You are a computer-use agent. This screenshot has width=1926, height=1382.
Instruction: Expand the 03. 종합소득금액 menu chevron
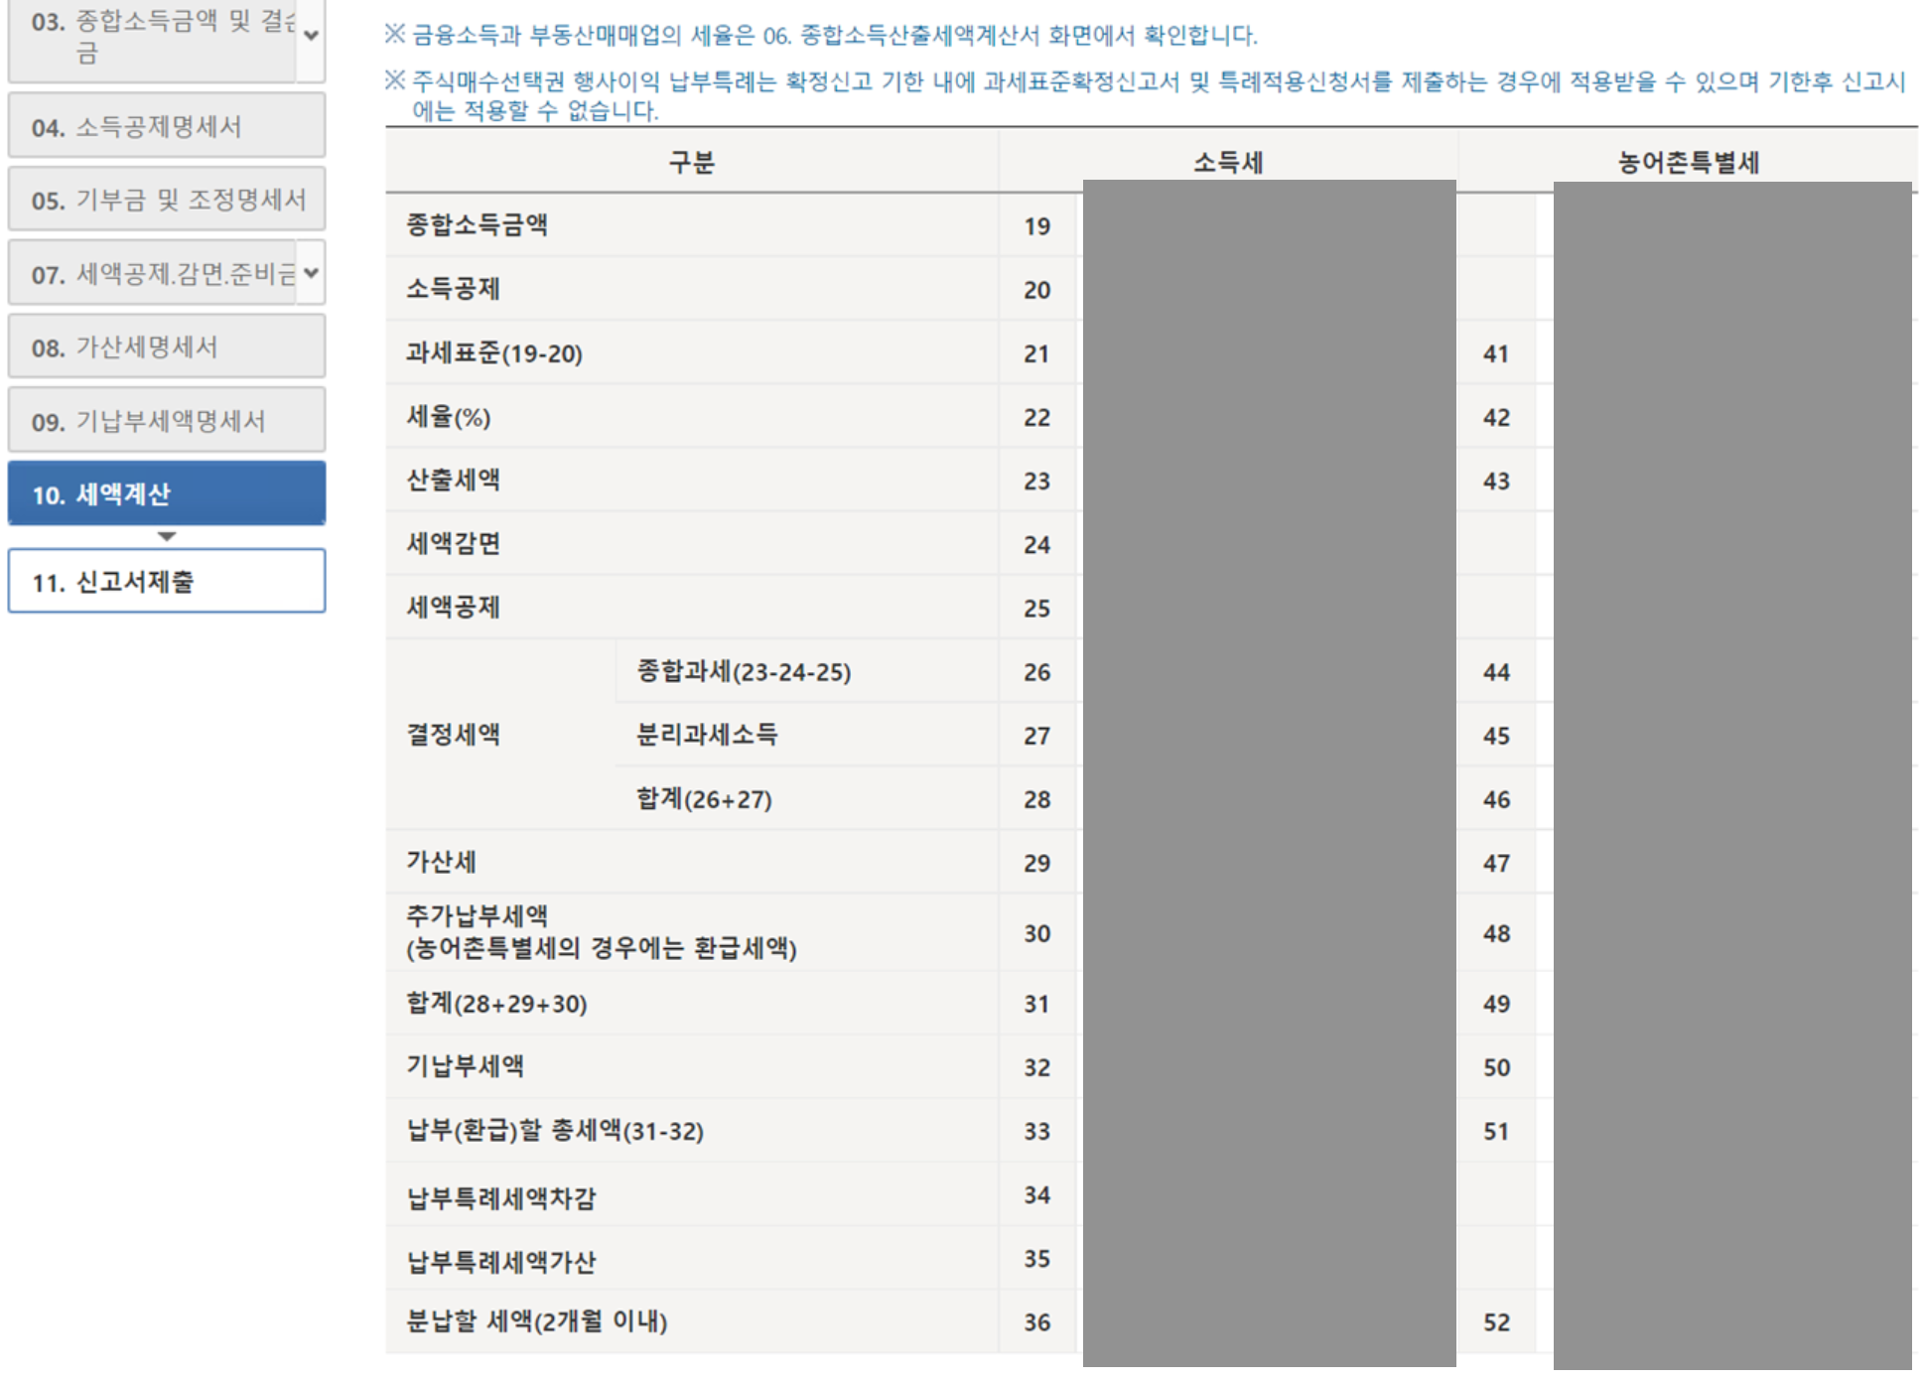pyautogui.click(x=311, y=36)
